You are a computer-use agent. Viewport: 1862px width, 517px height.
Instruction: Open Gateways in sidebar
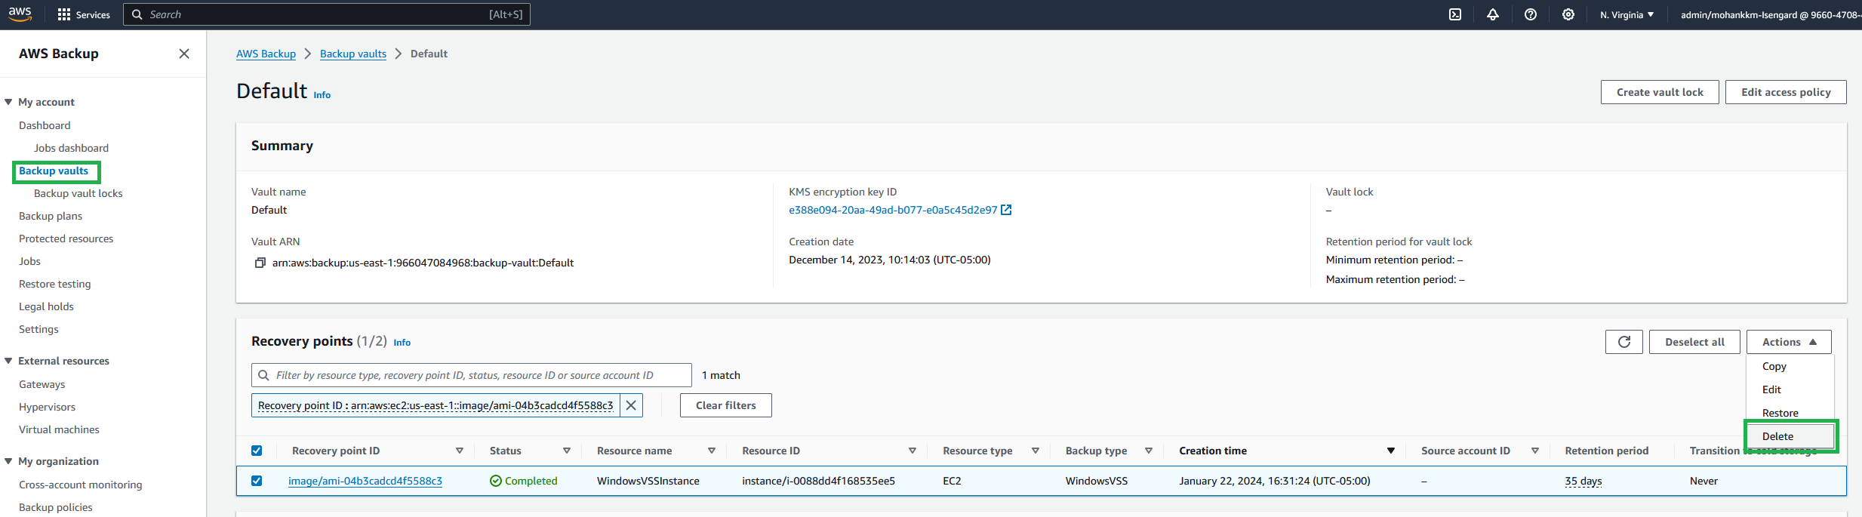(42, 384)
